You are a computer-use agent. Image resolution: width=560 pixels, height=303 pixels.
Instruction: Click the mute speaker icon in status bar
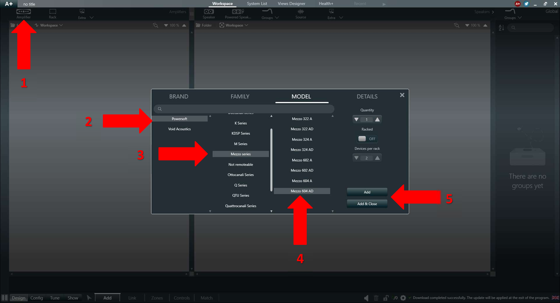366,298
